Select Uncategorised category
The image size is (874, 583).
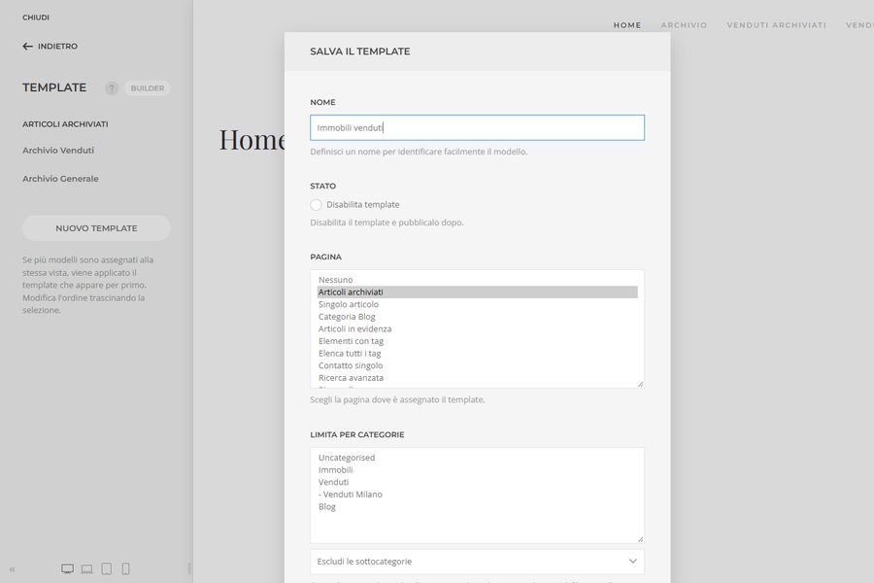477,458
